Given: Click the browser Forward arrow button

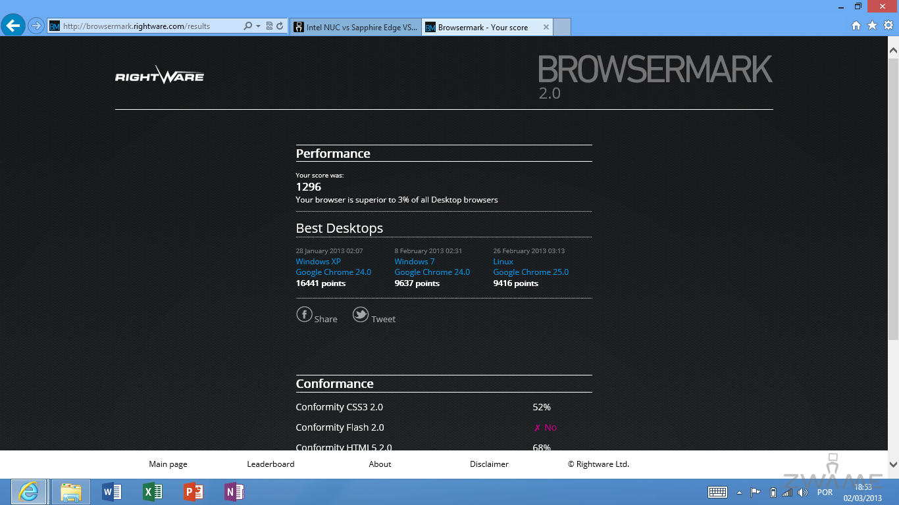Looking at the screenshot, I should 36,26.
